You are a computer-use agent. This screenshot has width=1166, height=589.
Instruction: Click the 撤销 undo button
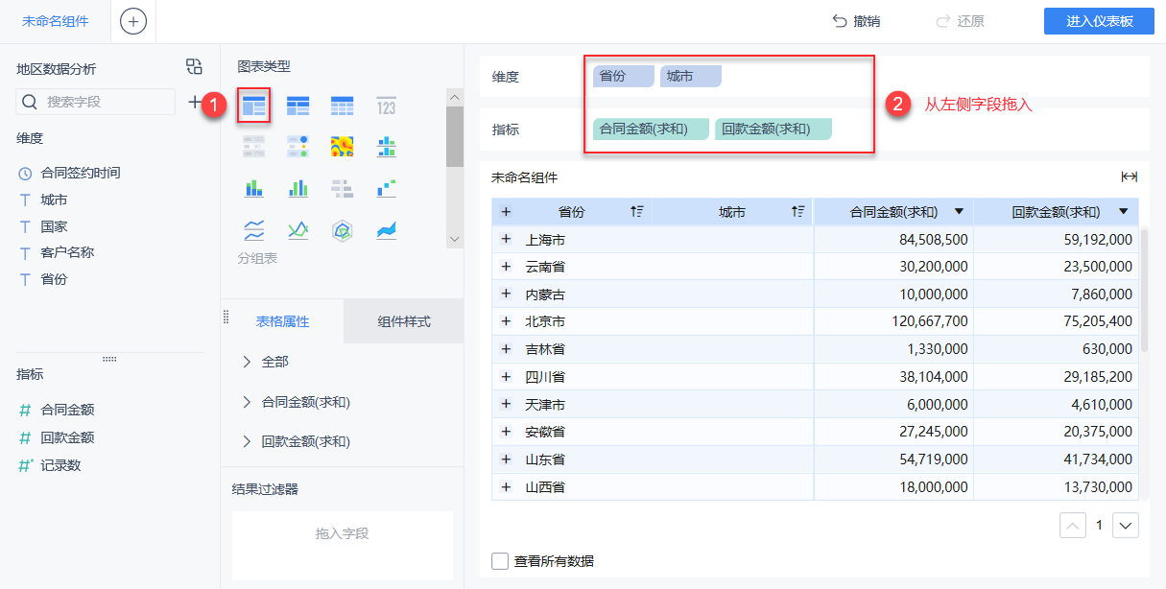pyautogui.click(x=856, y=21)
